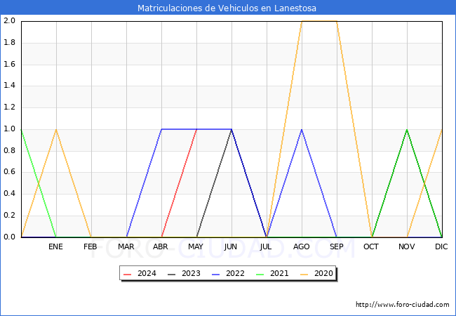The image size is (456, 316).
Task: Click the 1.8 y-axis value
Action: point(9,42)
